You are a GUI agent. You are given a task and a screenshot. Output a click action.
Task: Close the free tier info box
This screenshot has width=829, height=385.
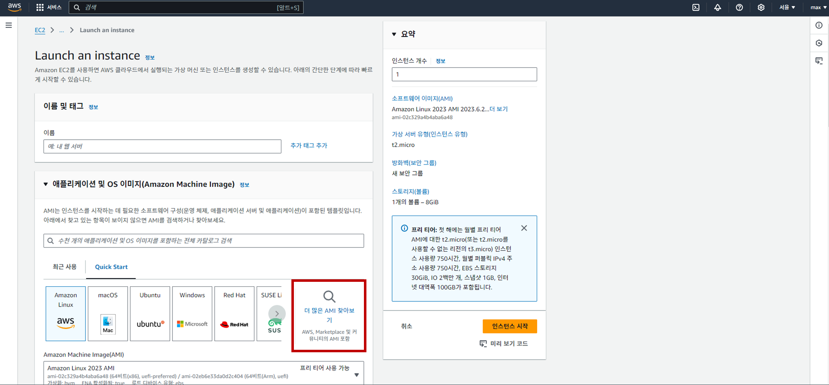tap(524, 228)
